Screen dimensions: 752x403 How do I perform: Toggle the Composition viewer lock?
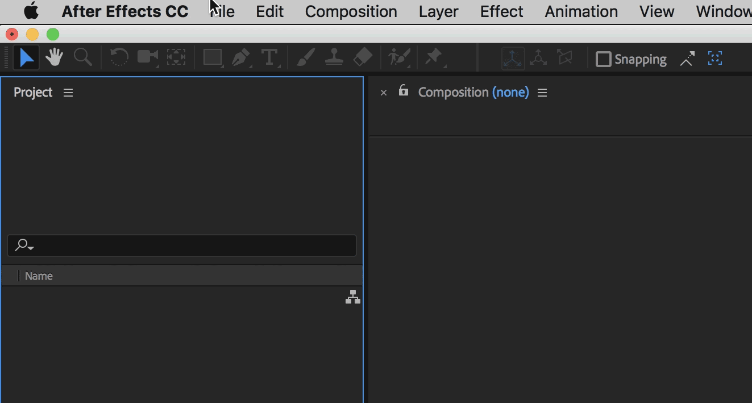pos(404,90)
